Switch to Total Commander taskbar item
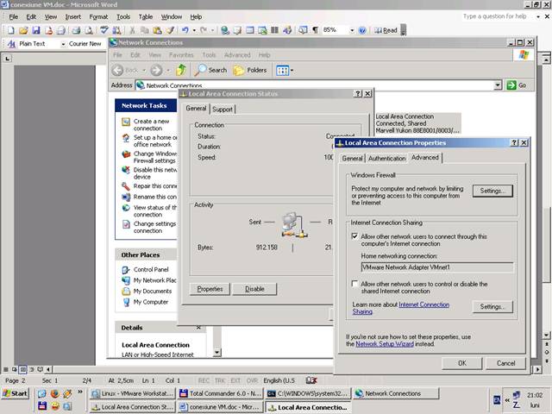Viewport: 552px width, 414px height. point(220,393)
